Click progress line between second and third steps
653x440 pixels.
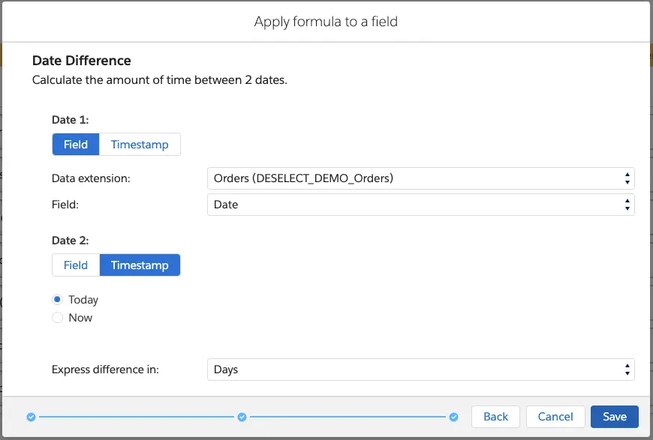[348, 417]
